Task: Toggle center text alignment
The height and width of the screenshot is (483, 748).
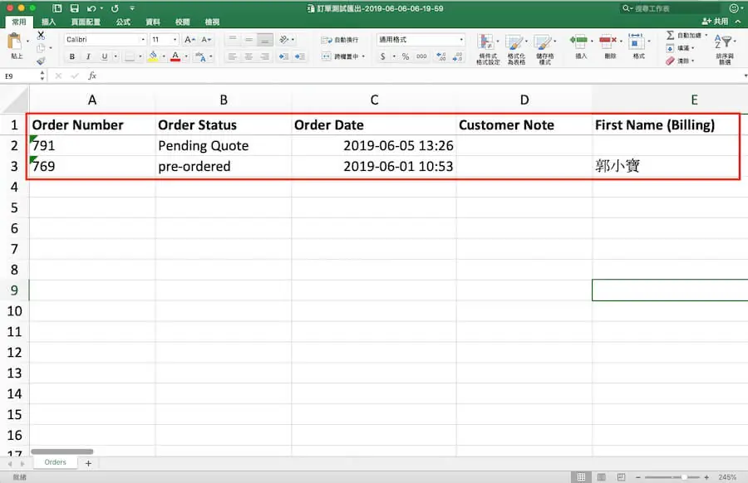Action: (x=249, y=56)
